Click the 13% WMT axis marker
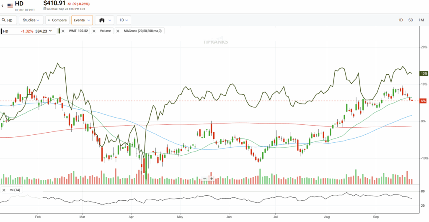429x222 pixels. 424,73
